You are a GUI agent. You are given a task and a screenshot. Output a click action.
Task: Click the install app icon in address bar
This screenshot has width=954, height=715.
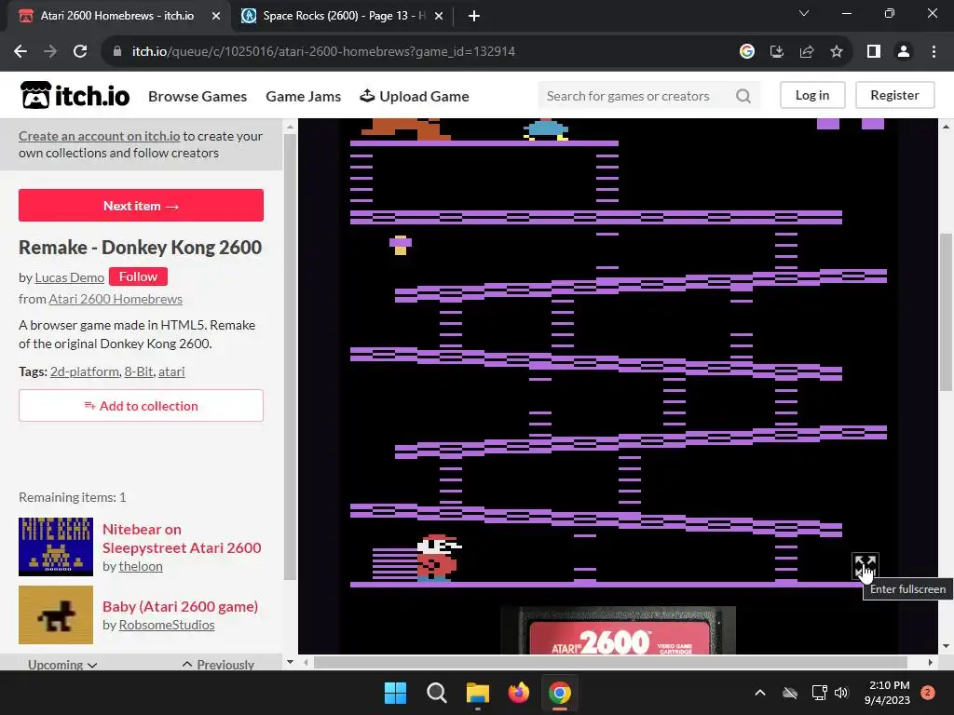click(x=776, y=52)
